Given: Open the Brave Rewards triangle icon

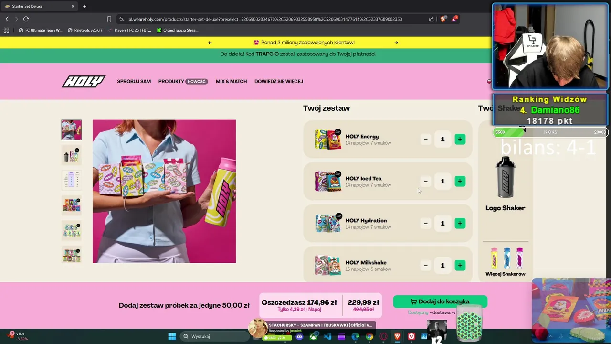Looking at the screenshot, I should (454, 19).
